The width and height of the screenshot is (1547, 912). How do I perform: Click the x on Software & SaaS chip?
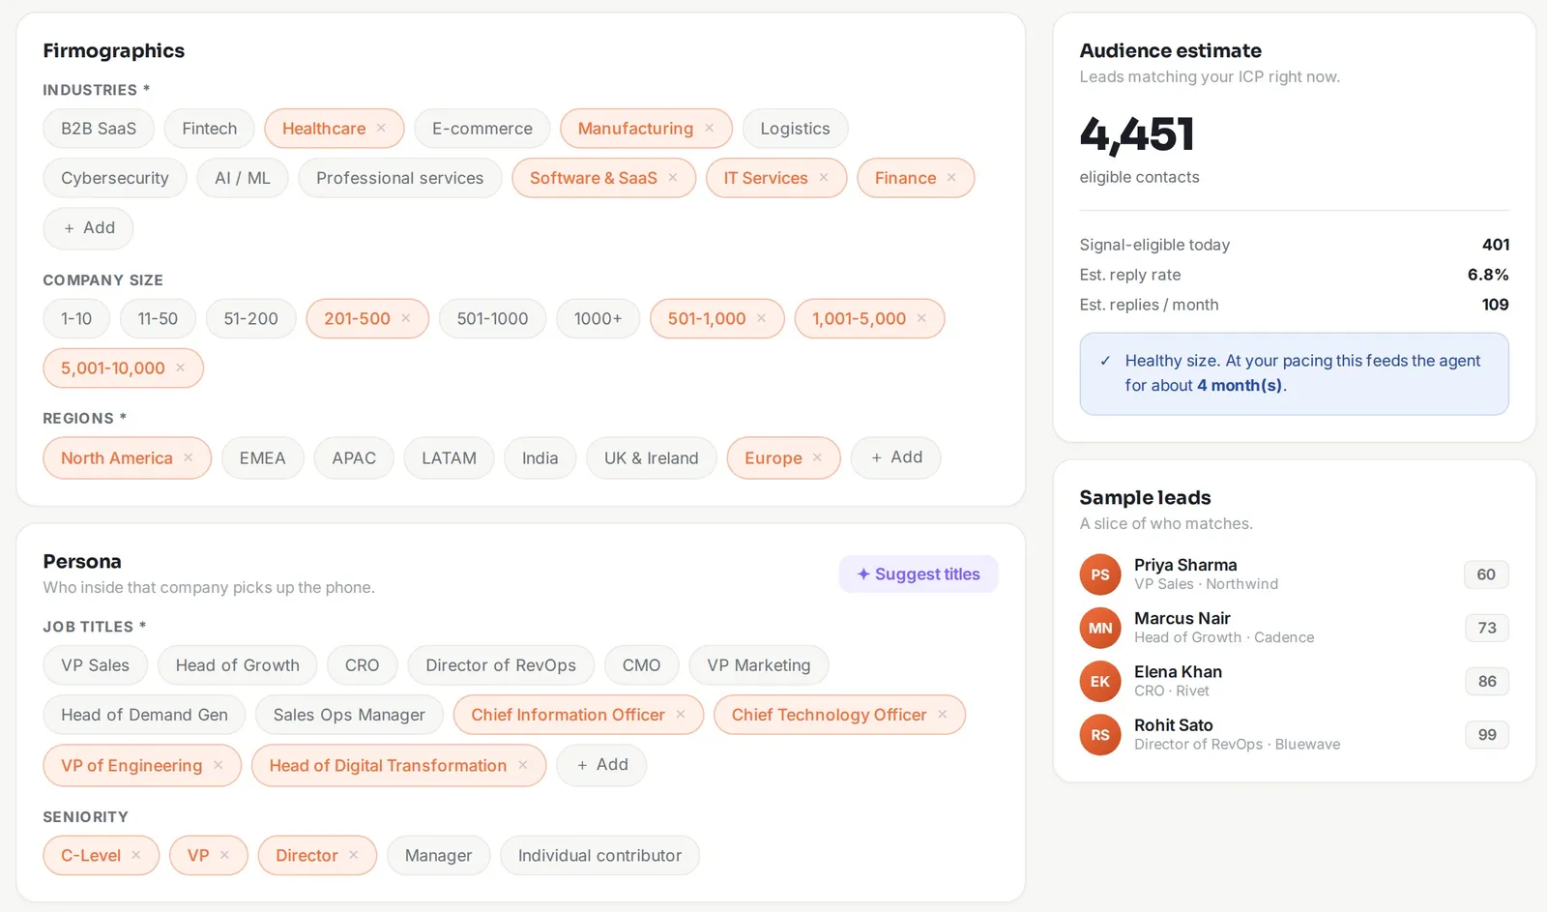click(673, 178)
